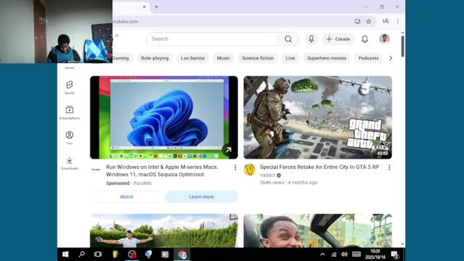Open the Vadact channel avatar
Viewport: 464px width, 261px height.
pyautogui.click(x=249, y=170)
